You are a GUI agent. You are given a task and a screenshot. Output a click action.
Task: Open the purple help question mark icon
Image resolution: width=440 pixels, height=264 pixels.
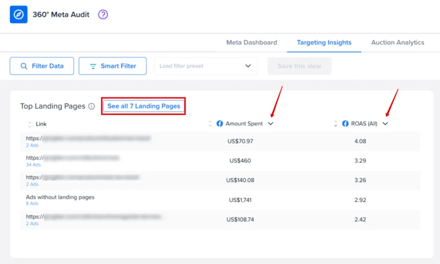(103, 14)
